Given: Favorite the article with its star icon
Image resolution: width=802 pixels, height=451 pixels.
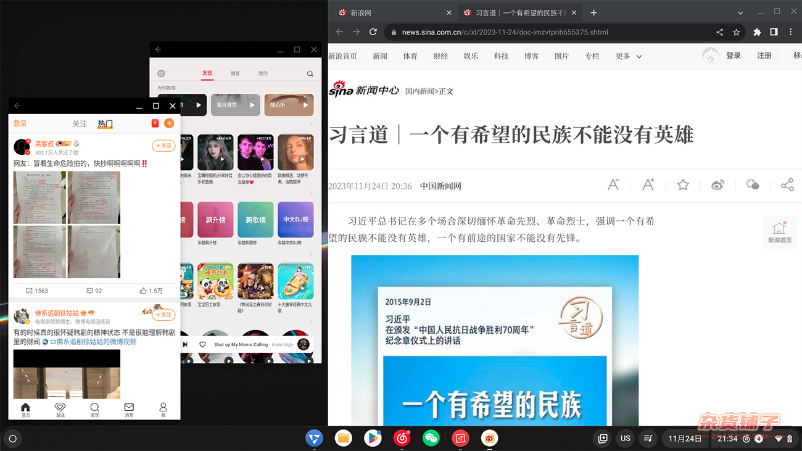Looking at the screenshot, I should click(683, 184).
